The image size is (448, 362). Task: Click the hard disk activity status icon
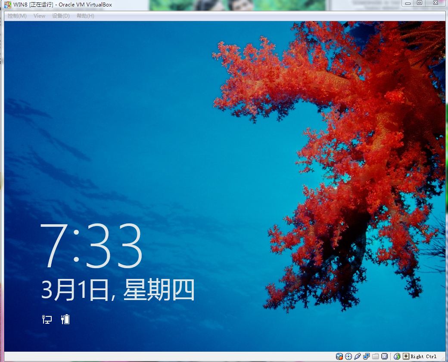[x=339, y=356]
